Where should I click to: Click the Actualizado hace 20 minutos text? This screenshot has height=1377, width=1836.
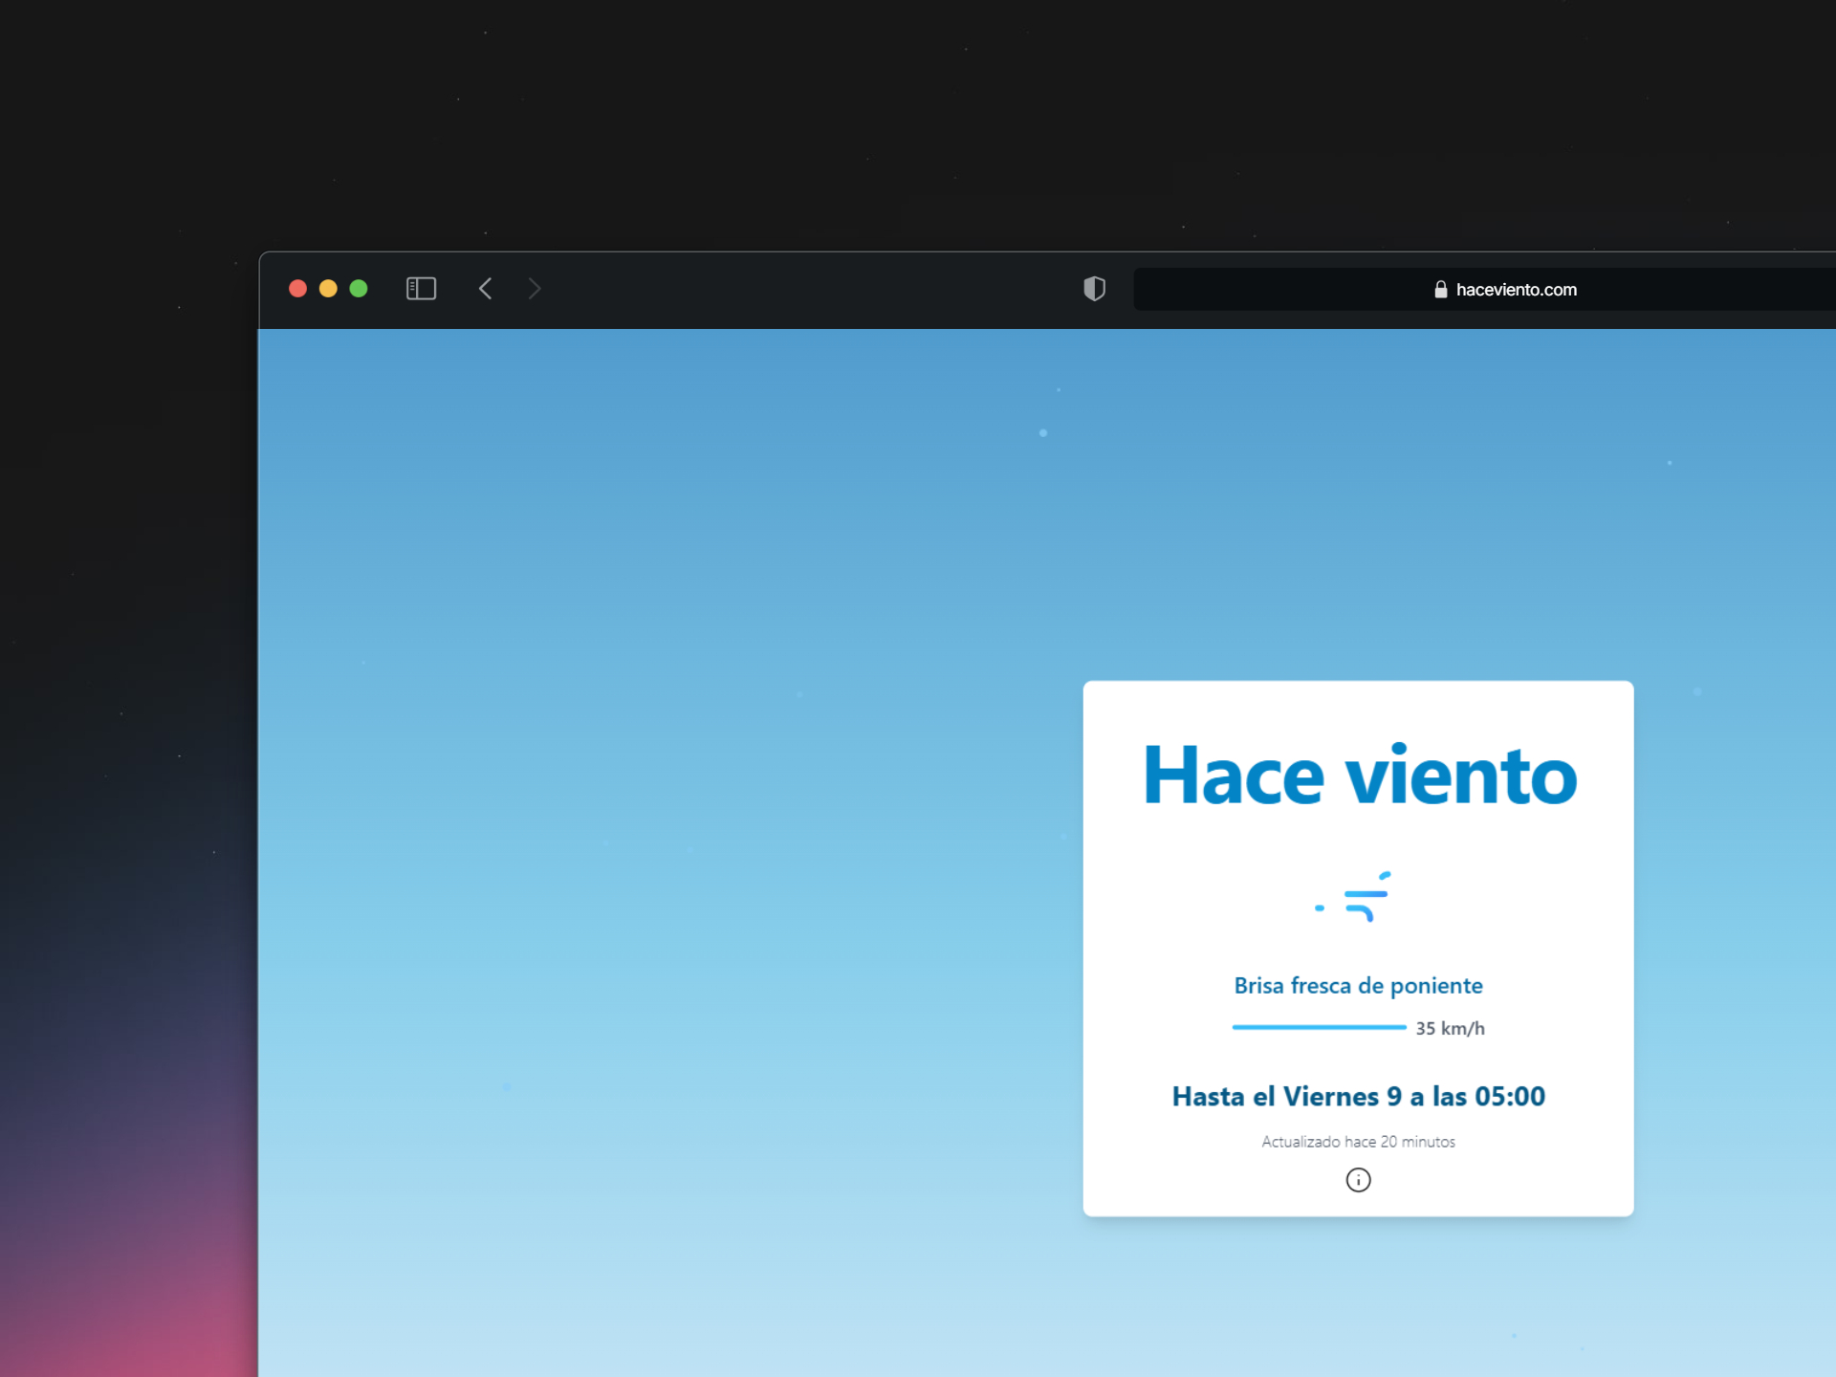click(x=1357, y=1141)
